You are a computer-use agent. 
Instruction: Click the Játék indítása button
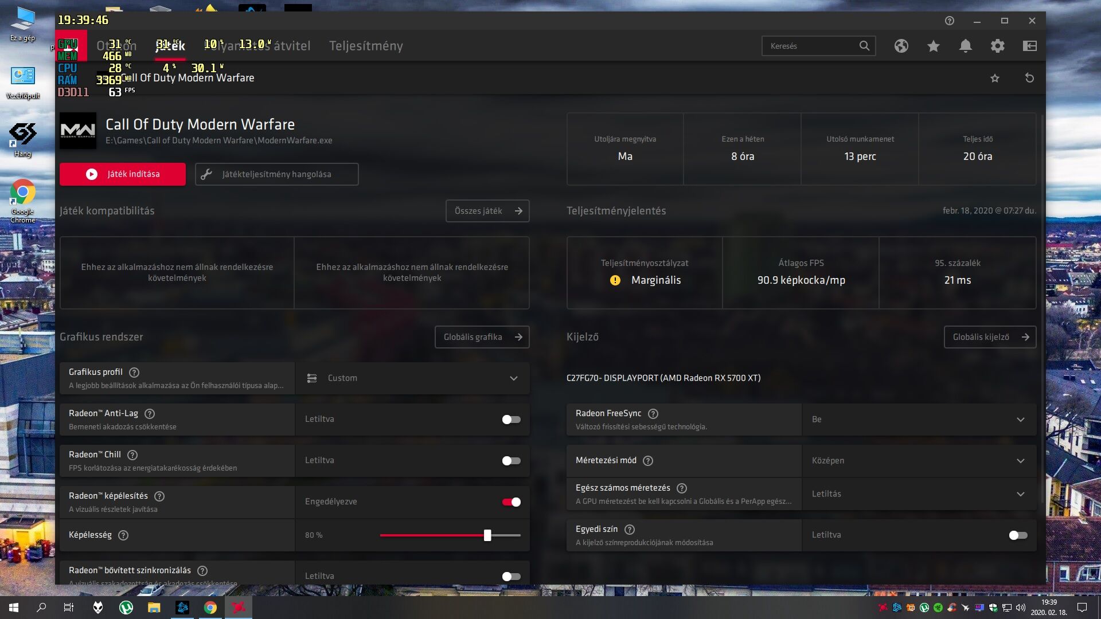pos(123,174)
